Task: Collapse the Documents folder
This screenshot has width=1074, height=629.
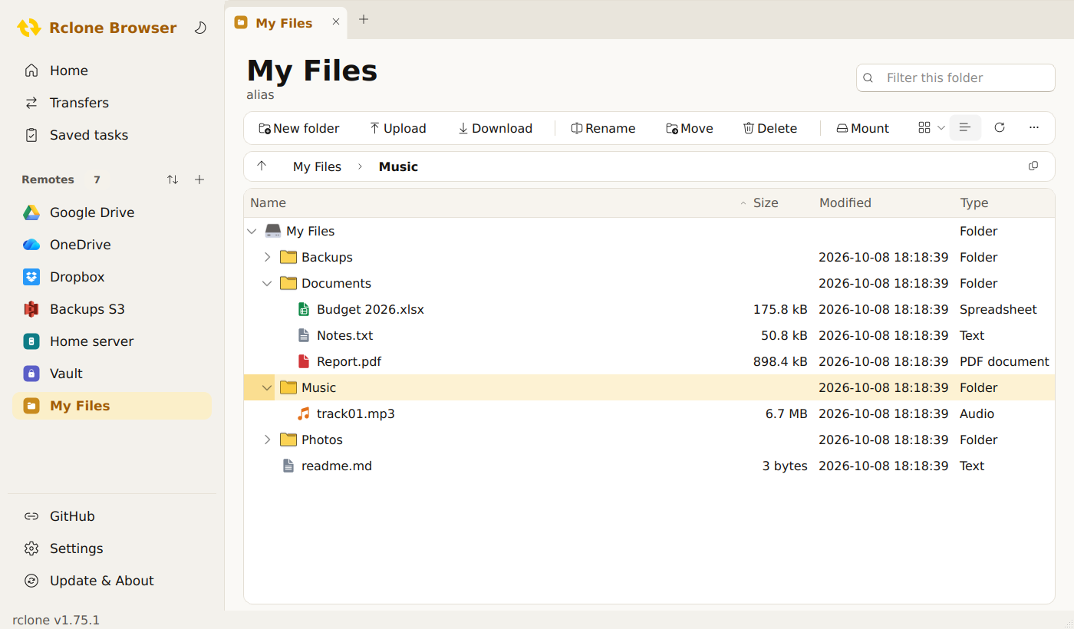Action: [x=267, y=283]
